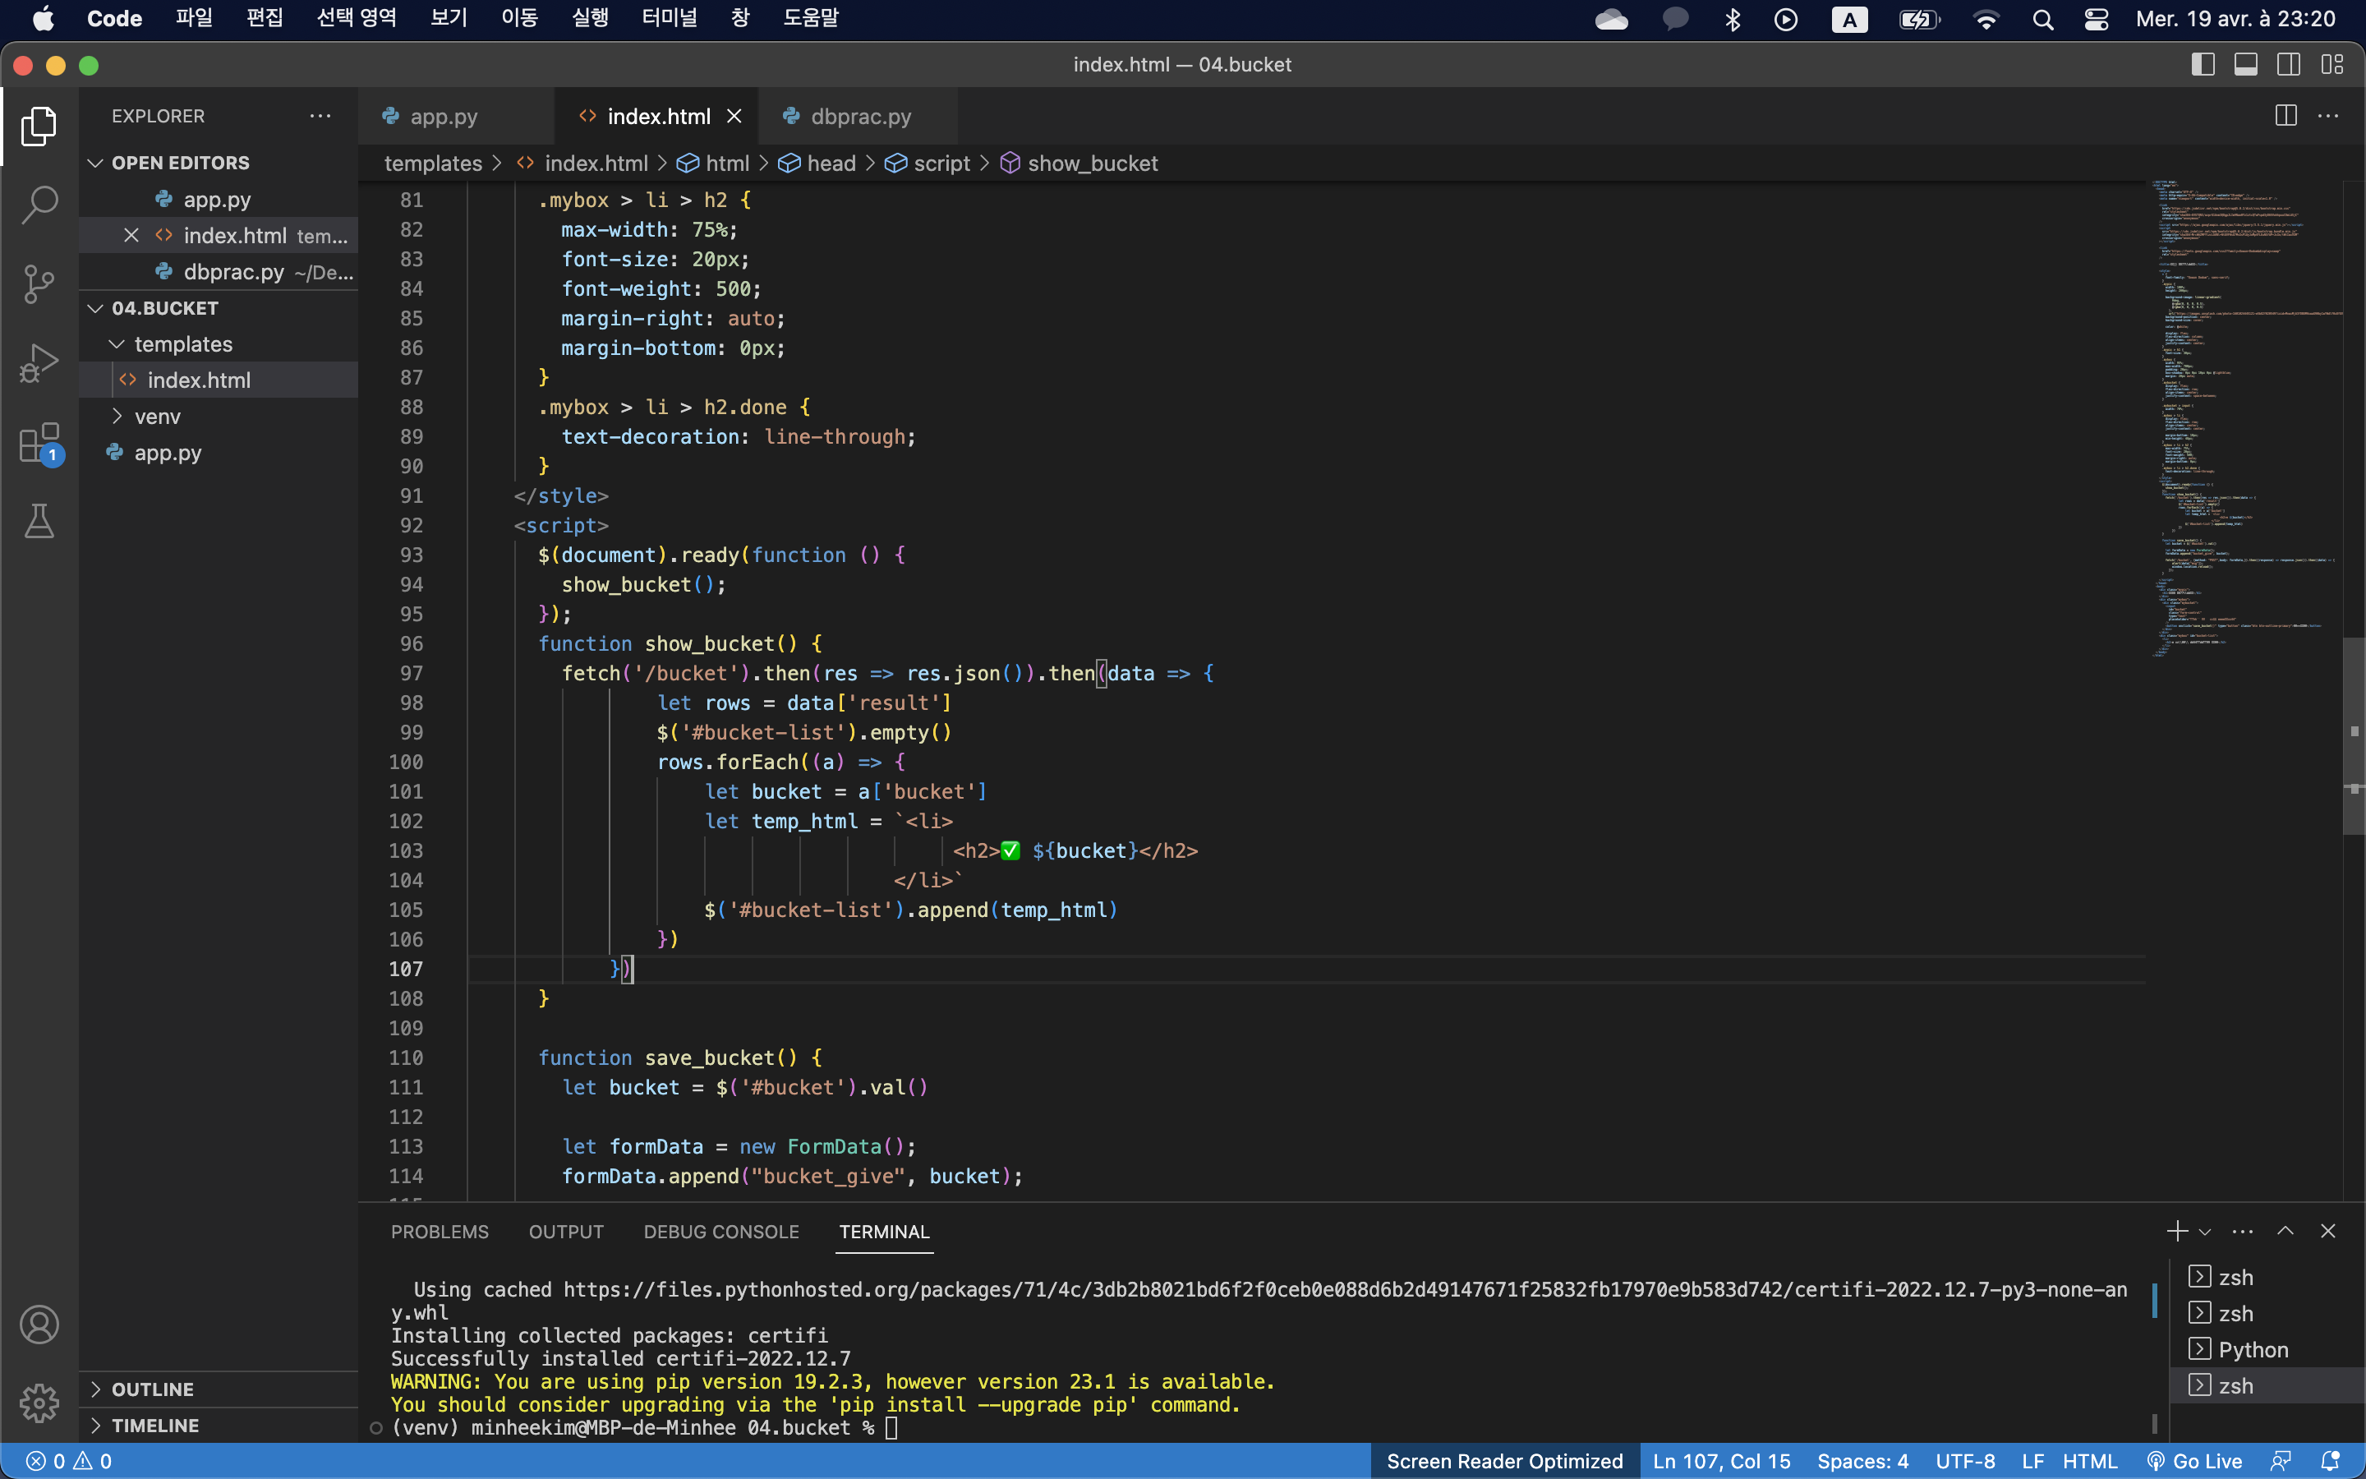The height and width of the screenshot is (1479, 2366).
Task: Open the Search view in activity bar
Action: 39,205
